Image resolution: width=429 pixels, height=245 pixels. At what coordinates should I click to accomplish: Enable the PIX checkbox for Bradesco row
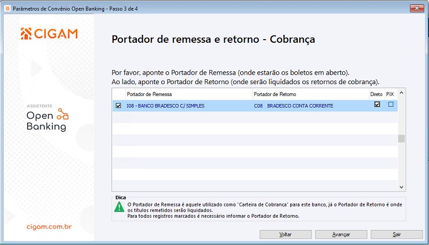tap(391, 104)
